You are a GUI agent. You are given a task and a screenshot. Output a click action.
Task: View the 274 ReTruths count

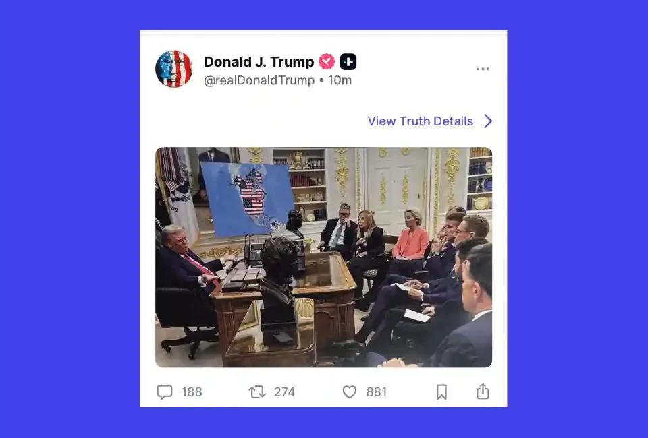point(284,392)
